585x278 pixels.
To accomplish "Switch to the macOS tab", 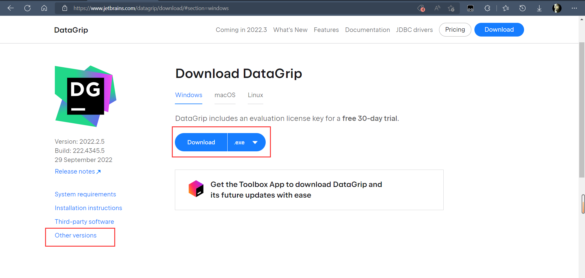I will 225,95.
